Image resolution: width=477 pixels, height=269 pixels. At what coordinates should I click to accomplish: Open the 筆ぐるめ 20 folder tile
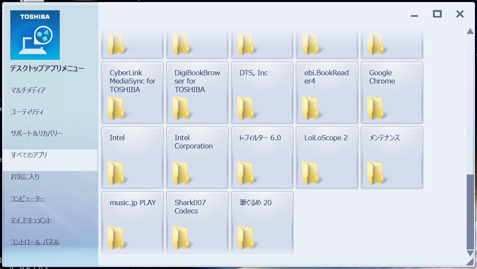point(262,223)
